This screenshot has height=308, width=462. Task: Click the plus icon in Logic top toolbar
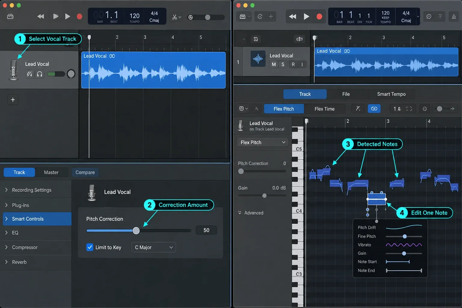(x=271, y=17)
